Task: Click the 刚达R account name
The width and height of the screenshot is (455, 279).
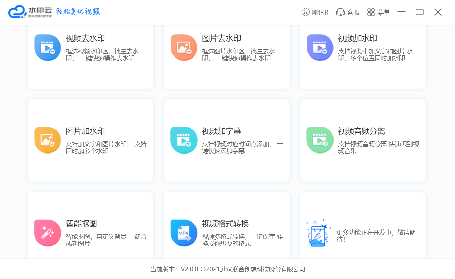Action: (320, 12)
